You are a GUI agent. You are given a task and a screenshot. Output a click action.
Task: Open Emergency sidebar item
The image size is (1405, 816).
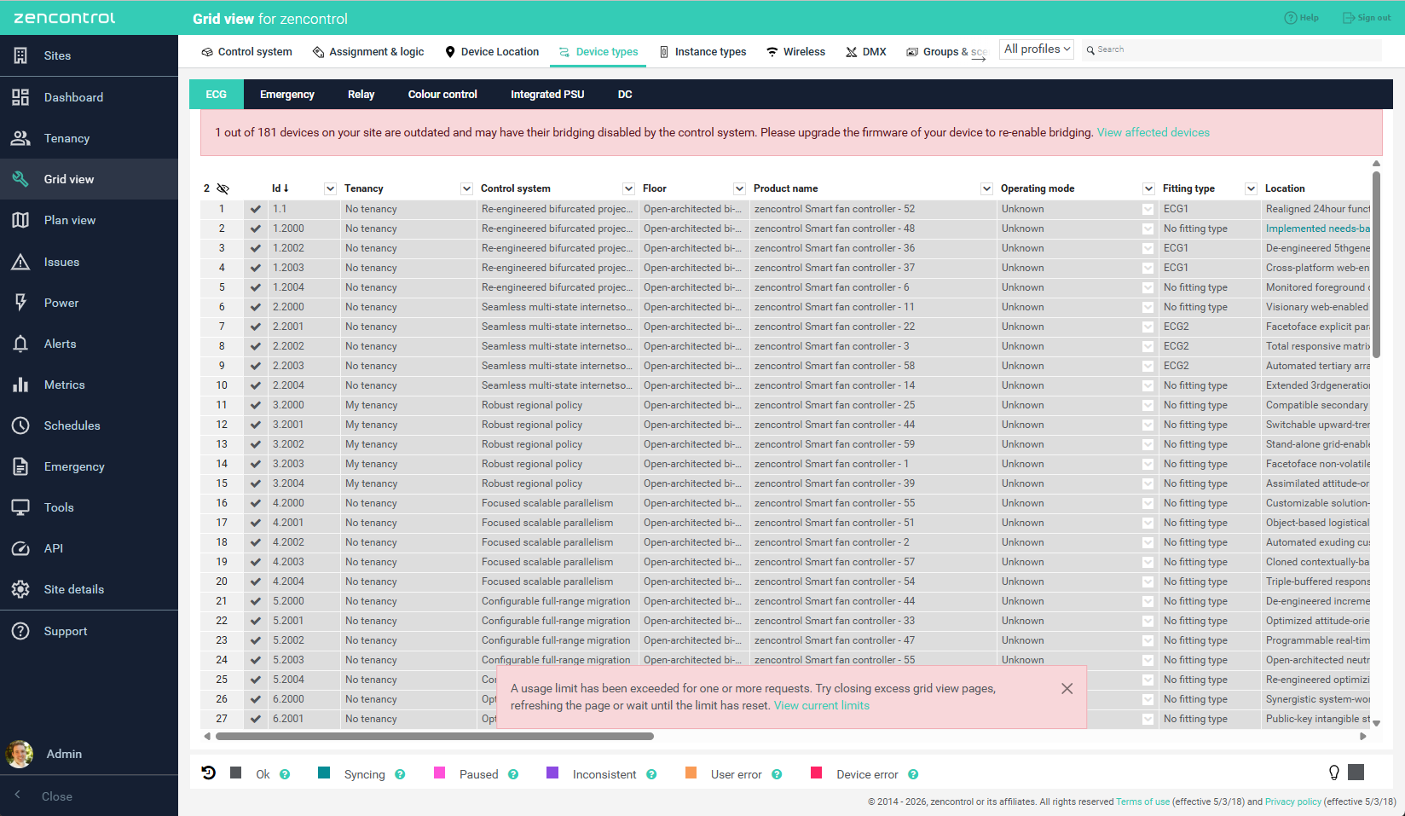pyautogui.click(x=89, y=466)
